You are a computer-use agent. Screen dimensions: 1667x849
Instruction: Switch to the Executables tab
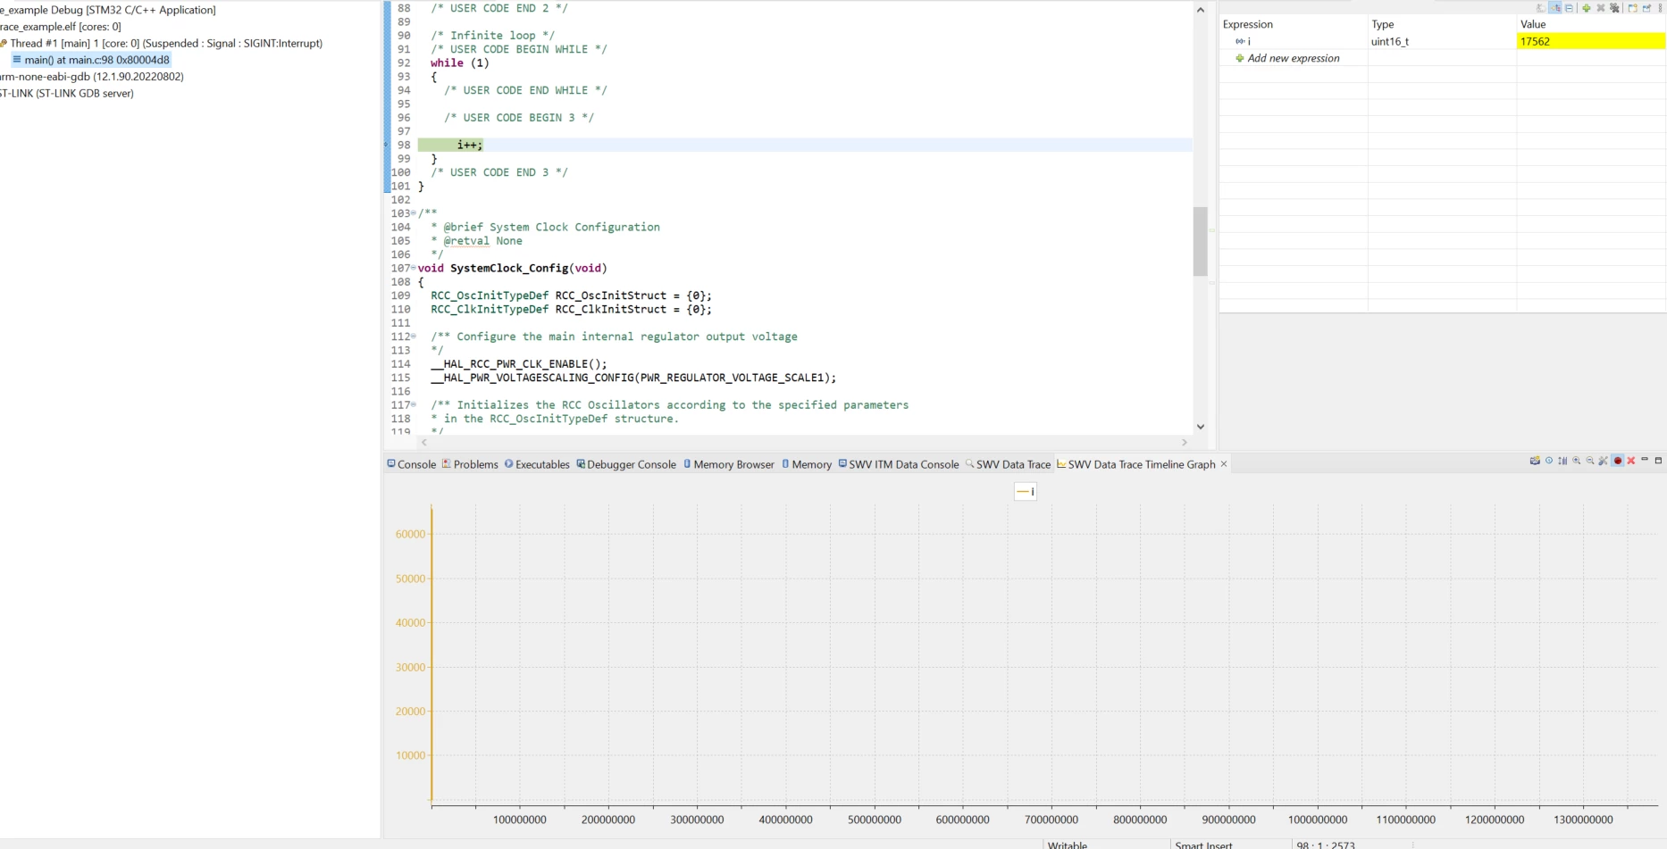[537, 464]
